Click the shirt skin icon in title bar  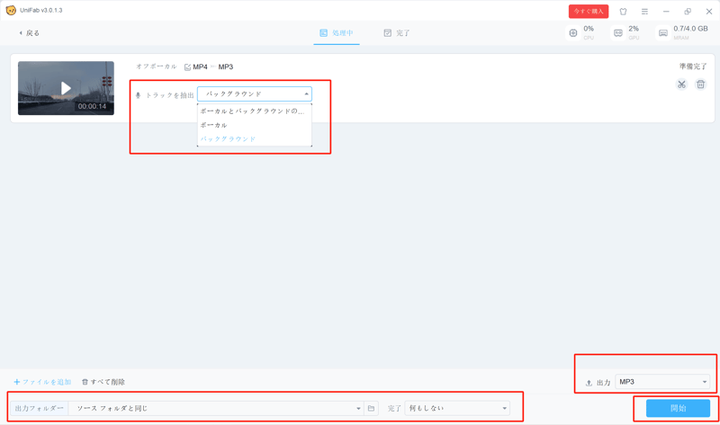pos(623,12)
